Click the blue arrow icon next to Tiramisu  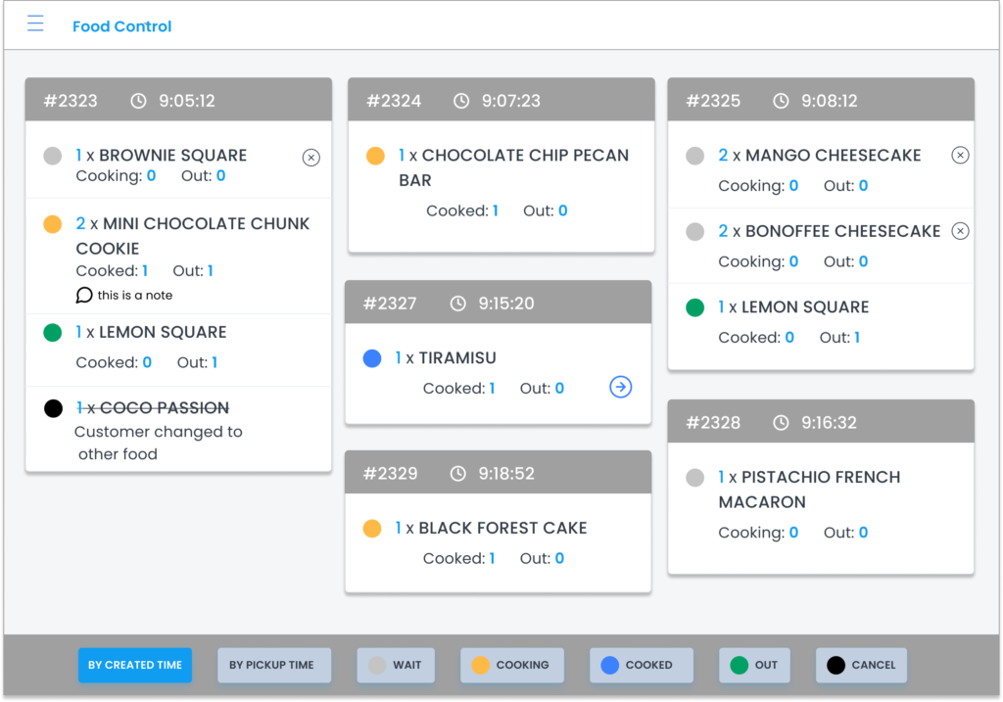click(x=620, y=387)
